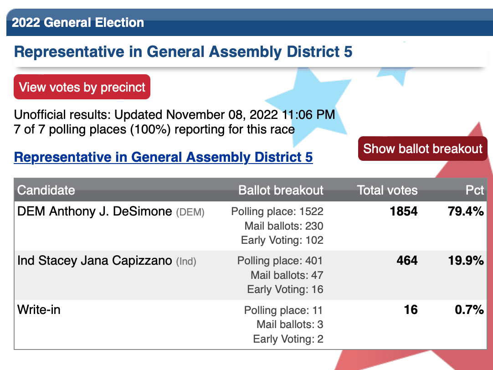Click the Show ballot breakout button
Image resolution: width=493 pixels, height=370 pixels.
(x=422, y=149)
